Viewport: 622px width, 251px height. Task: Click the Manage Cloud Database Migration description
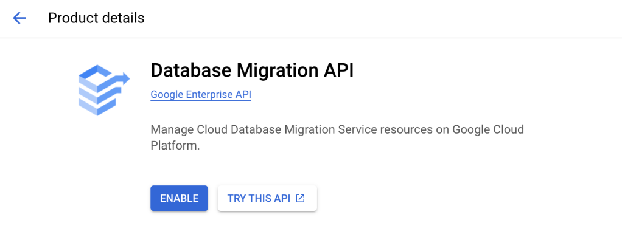(x=337, y=137)
